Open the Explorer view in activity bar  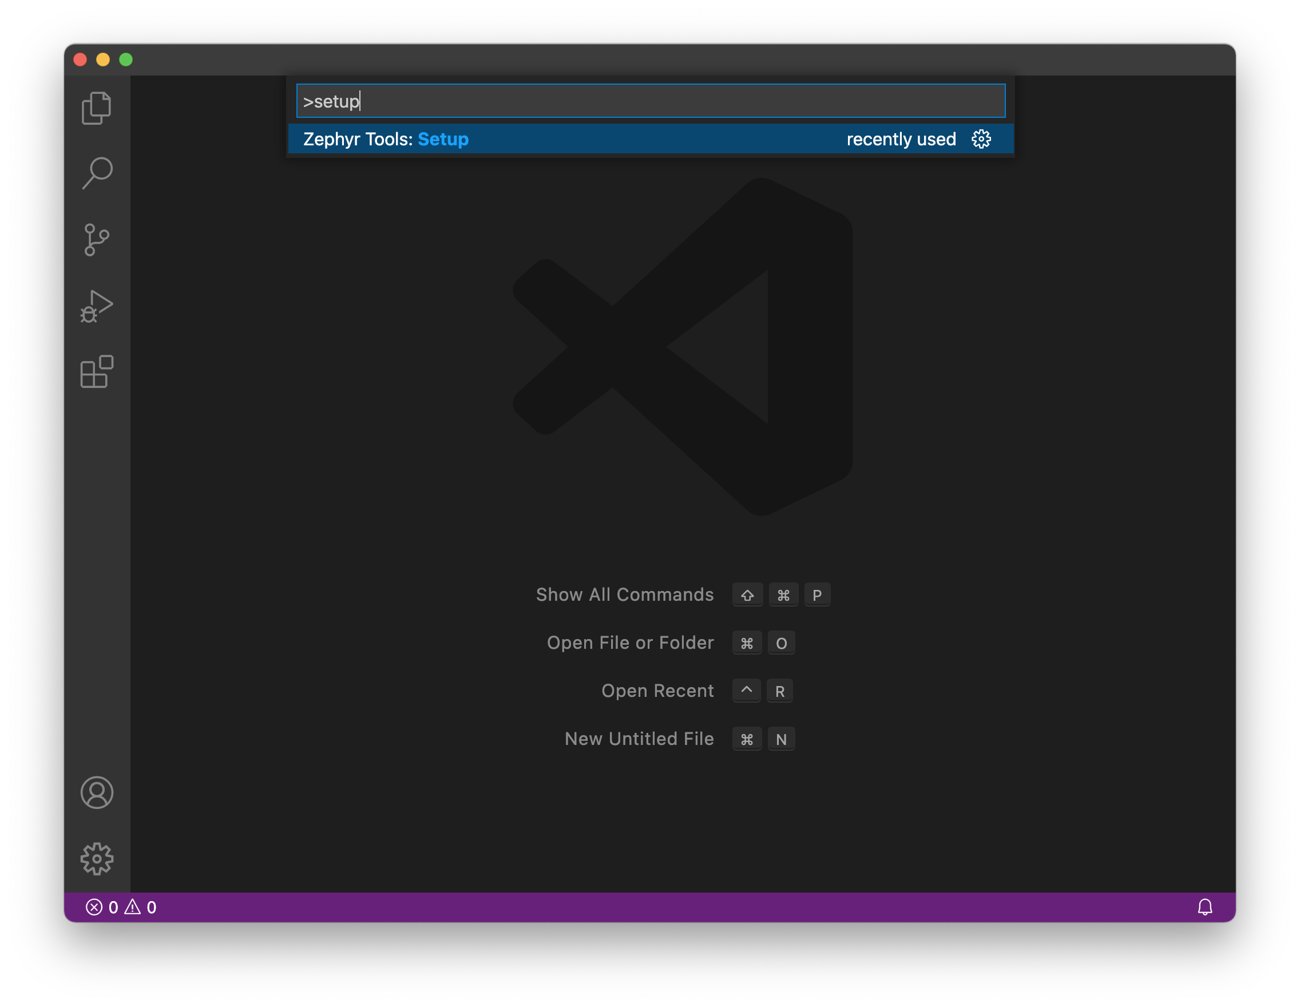tap(97, 108)
